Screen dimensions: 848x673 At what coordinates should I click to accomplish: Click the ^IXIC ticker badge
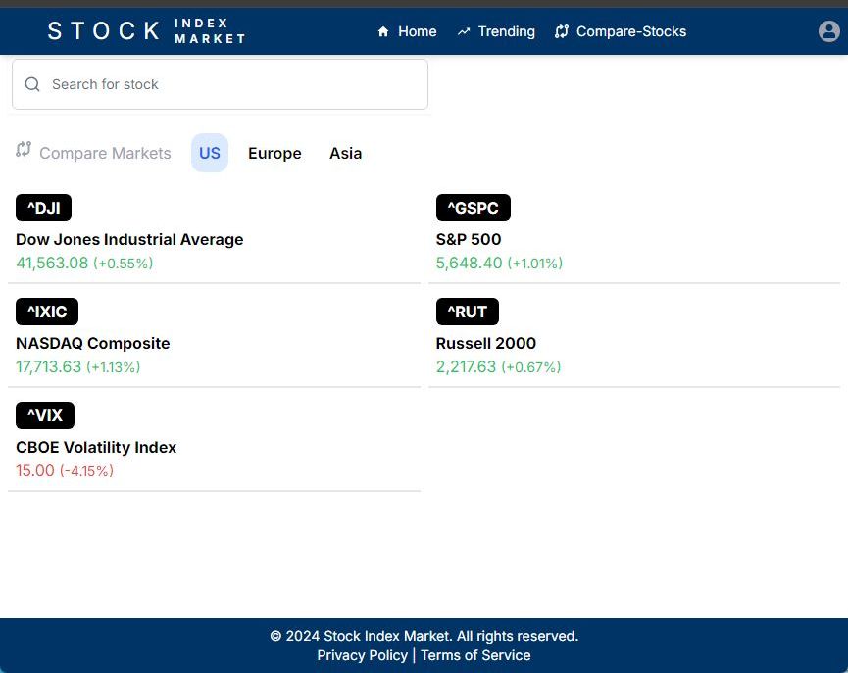47,312
